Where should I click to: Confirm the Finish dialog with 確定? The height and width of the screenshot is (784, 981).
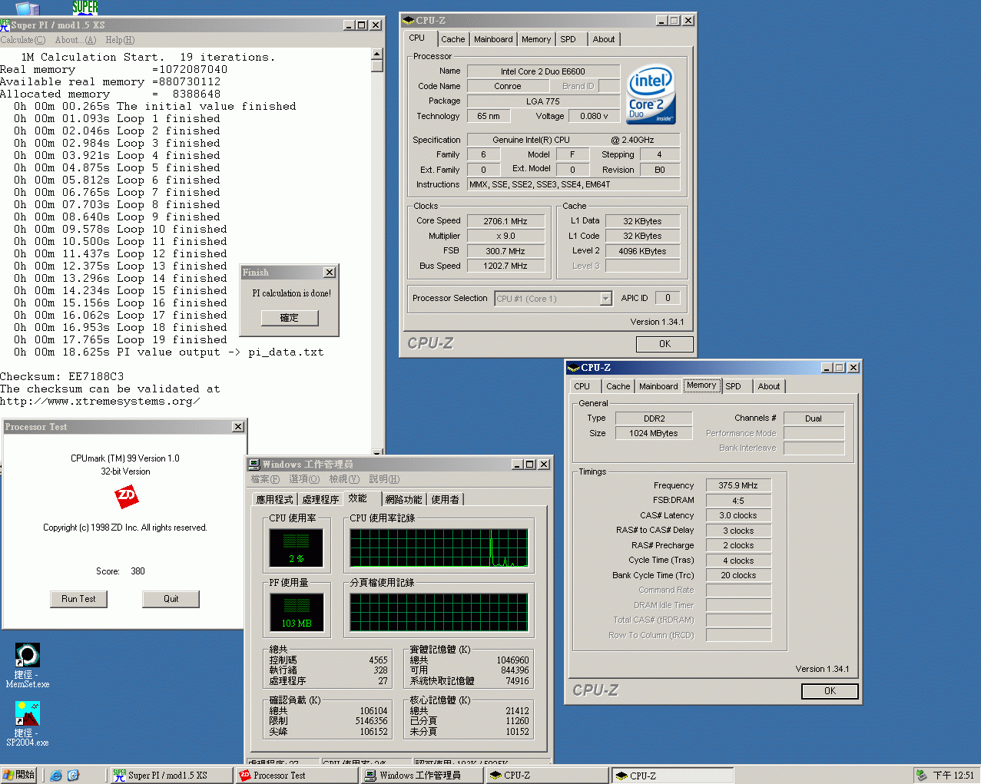(x=289, y=318)
